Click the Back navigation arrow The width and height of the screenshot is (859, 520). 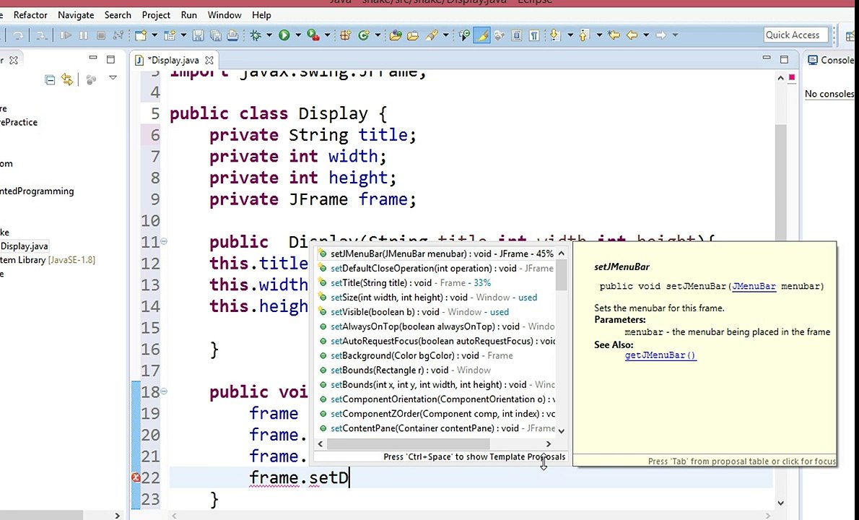coord(632,35)
